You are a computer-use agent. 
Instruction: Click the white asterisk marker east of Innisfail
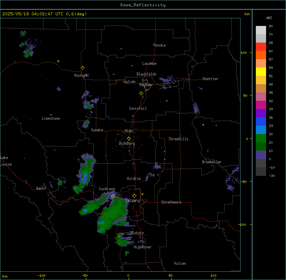pyautogui.click(x=167, y=101)
